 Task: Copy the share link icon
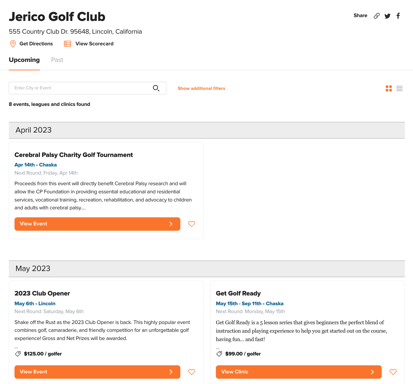click(377, 16)
